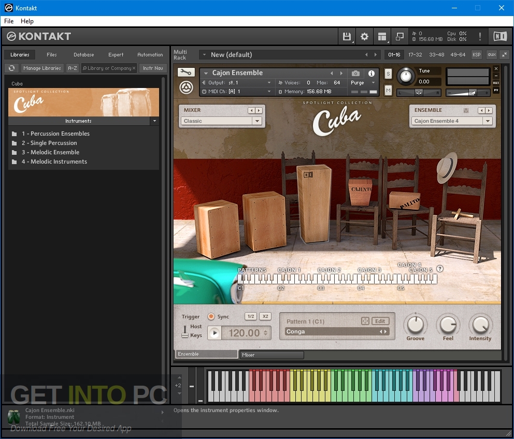Expand the 1 - Percussion Ensembles folder

(51, 134)
